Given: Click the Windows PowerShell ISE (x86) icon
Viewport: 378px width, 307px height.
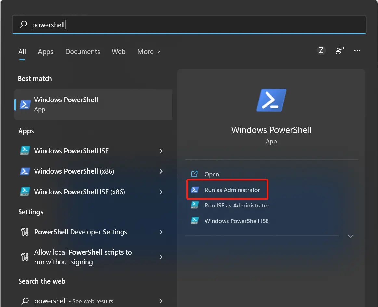Looking at the screenshot, I should (25, 192).
